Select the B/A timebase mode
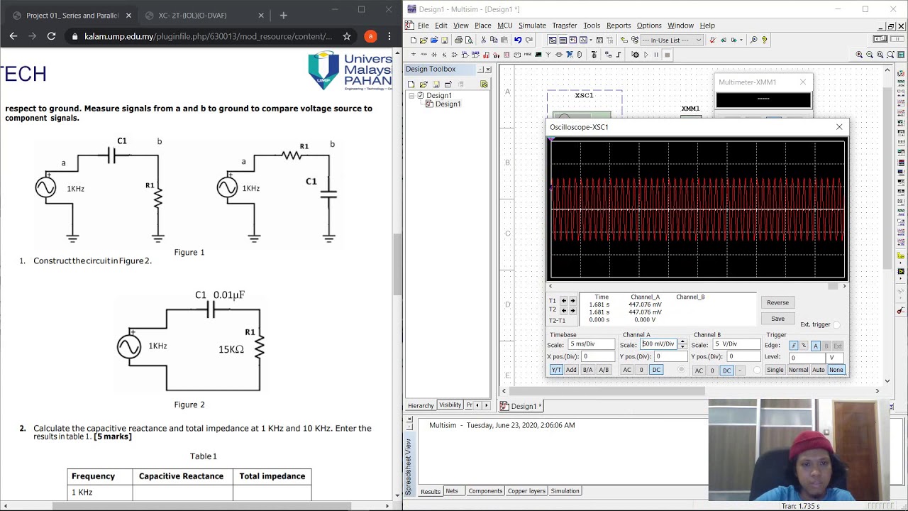Screen dimensions: 908x511 pyautogui.click(x=588, y=370)
